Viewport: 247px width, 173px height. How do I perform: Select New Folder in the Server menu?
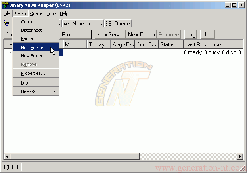[x=36, y=56]
